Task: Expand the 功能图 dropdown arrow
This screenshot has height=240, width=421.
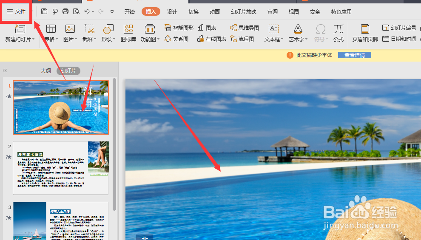Action: click(159, 39)
